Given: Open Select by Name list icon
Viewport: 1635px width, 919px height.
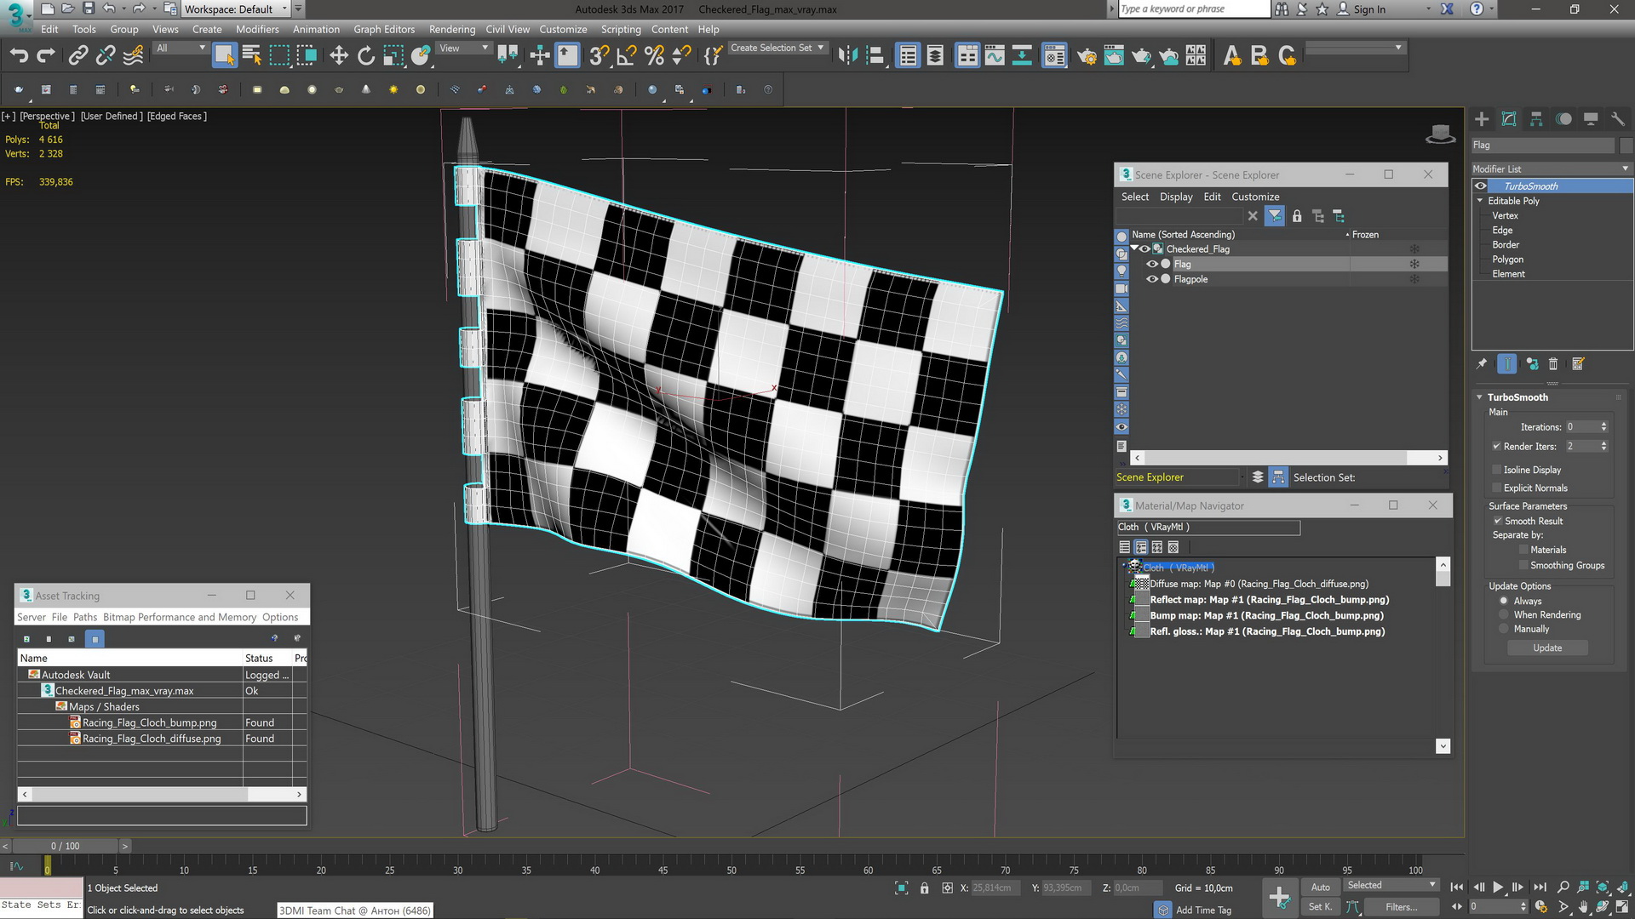Looking at the screenshot, I should pos(252,56).
